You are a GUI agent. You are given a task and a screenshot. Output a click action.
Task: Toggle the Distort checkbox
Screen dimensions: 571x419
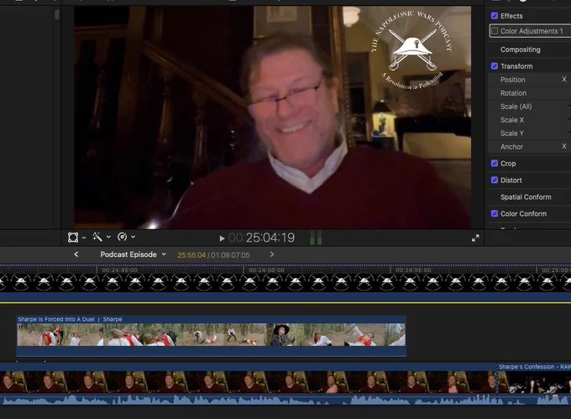pyautogui.click(x=494, y=181)
